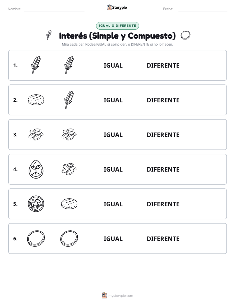Click the coin icon beside the title

(185, 35)
